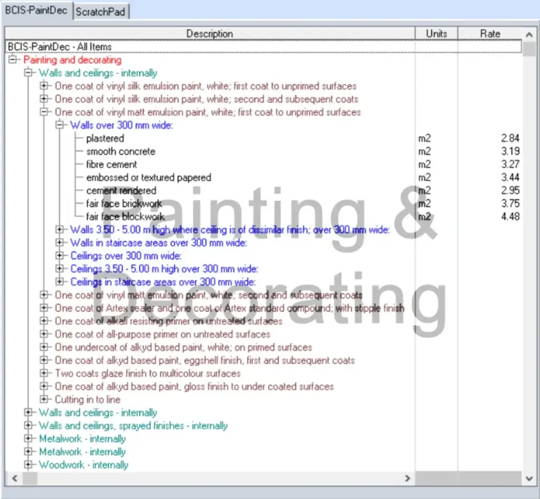Image resolution: width=540 pixels, height=499 pixels.
Task: Click the vertical scrollbar up arrow
Action: click(529, 34)
